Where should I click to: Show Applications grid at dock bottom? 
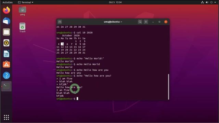click(x=7, y=118)
